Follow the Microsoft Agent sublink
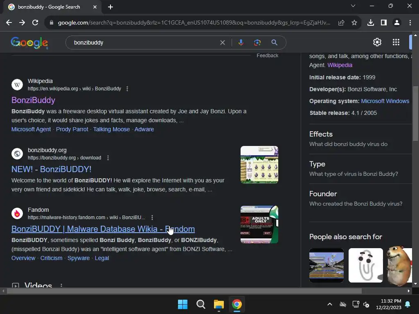 (x=31, y=129)
